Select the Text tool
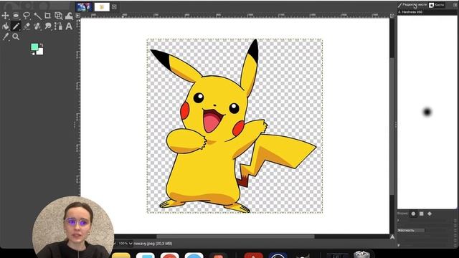This screenshot has width=459, height=258. 69,27
